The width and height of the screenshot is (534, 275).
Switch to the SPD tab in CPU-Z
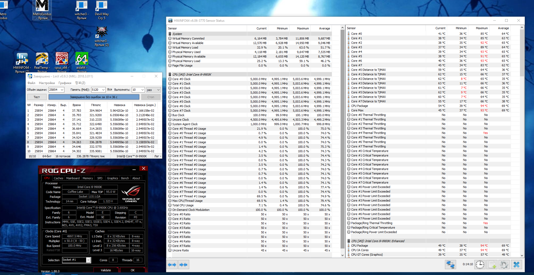click(100, 178)
